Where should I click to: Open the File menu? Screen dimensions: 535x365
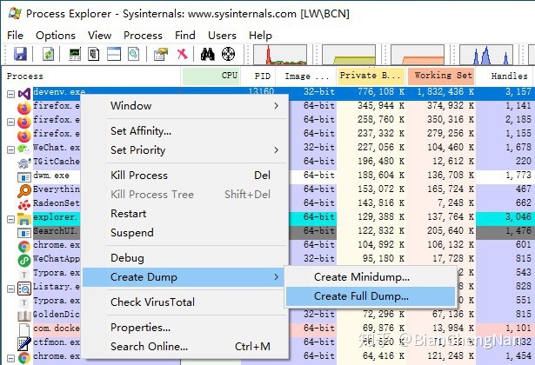(15, 36)
